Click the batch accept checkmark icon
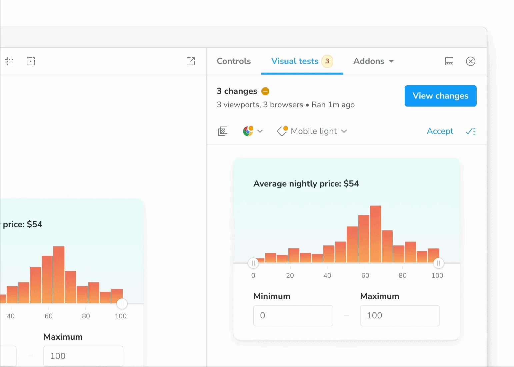Viewport: 514px width, 367px height. click(471, 131)
